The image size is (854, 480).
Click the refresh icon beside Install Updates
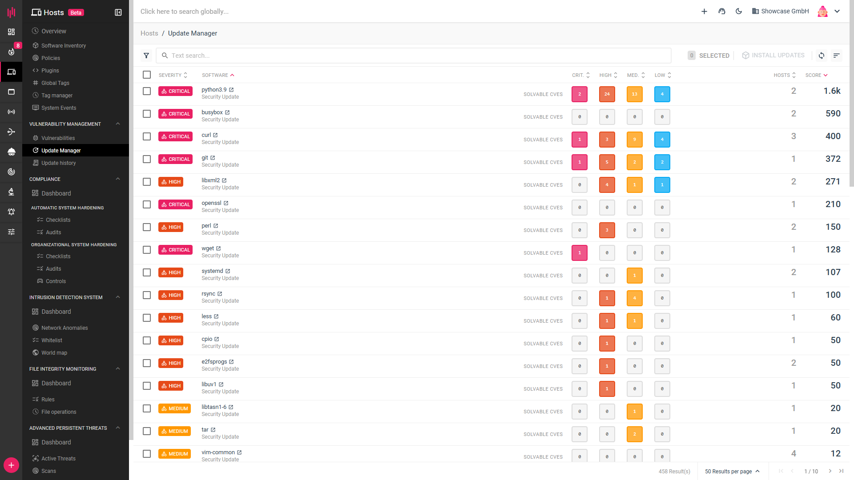tap(822, 56)
